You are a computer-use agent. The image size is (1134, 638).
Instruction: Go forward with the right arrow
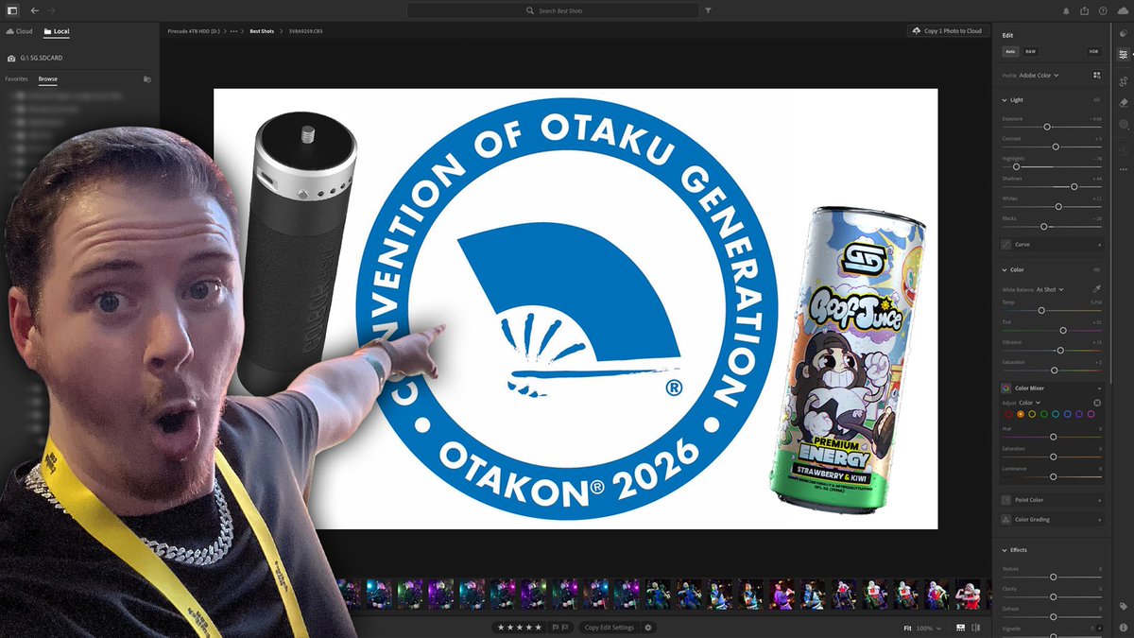51,10
